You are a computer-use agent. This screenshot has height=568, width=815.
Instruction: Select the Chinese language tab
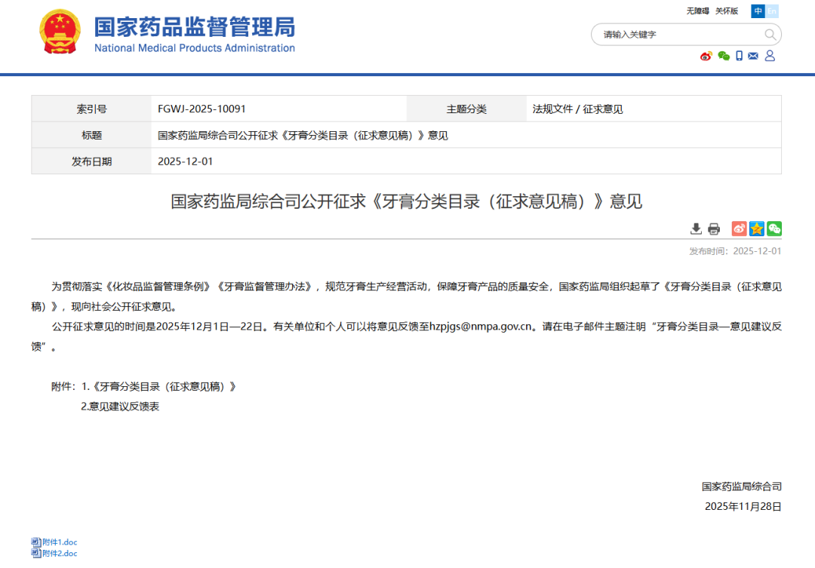(758, 11)
